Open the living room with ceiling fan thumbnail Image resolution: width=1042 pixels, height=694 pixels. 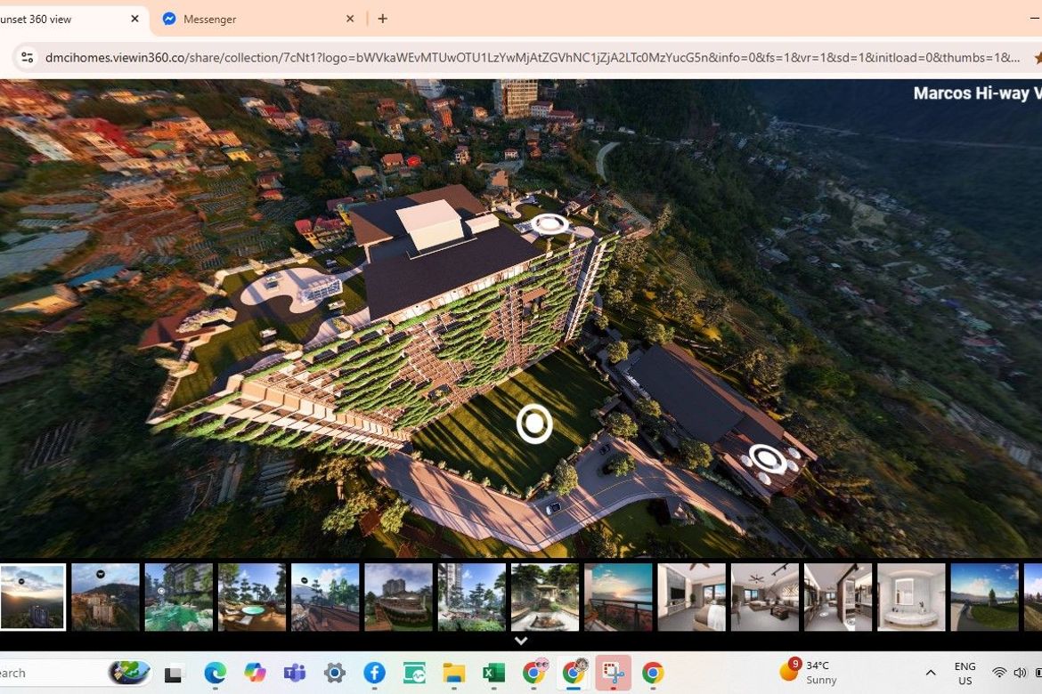(765, 596)
